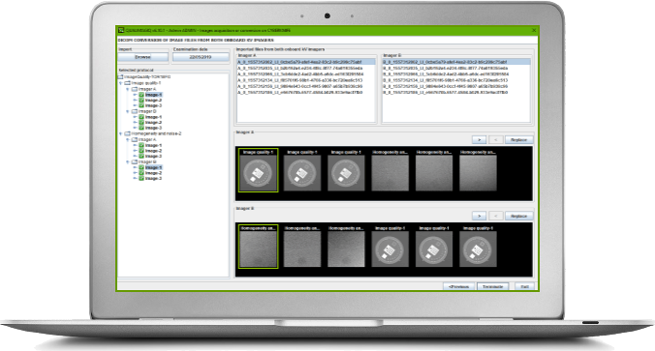
Task: Click the Terminate button
Action: tap(492, 287)
